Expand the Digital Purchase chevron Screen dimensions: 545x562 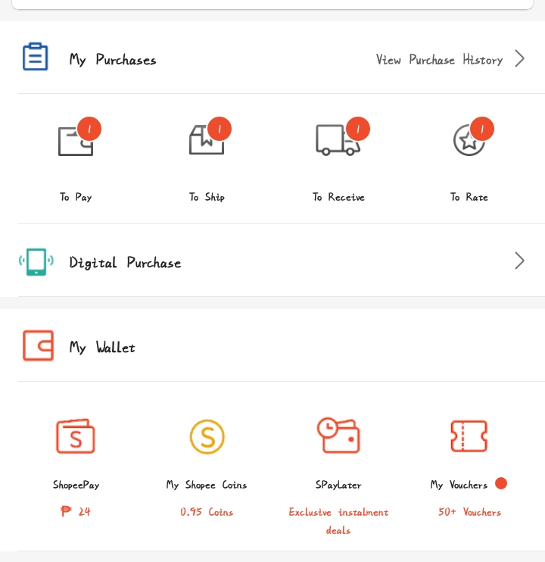(x=519, y=261)
